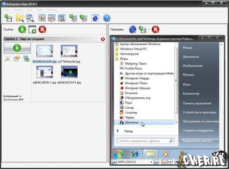Switch to the groups-only thumbnail layout icon
This screenshot has width=229, height=169.
[x=42, y=18]
